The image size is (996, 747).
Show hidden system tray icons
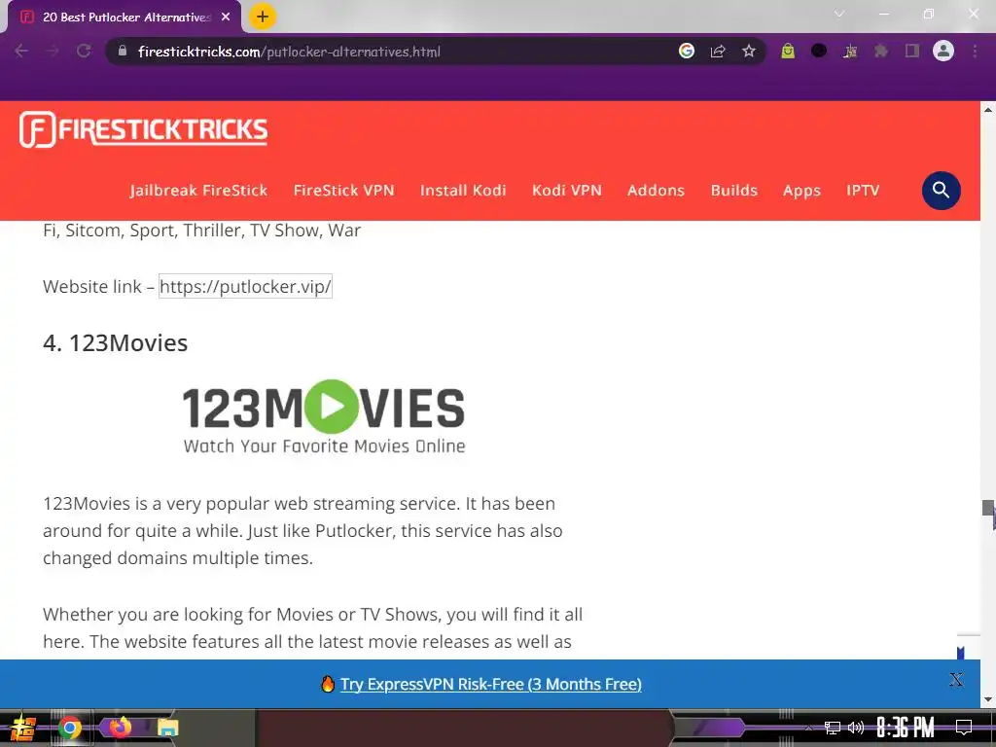[808, 728]
